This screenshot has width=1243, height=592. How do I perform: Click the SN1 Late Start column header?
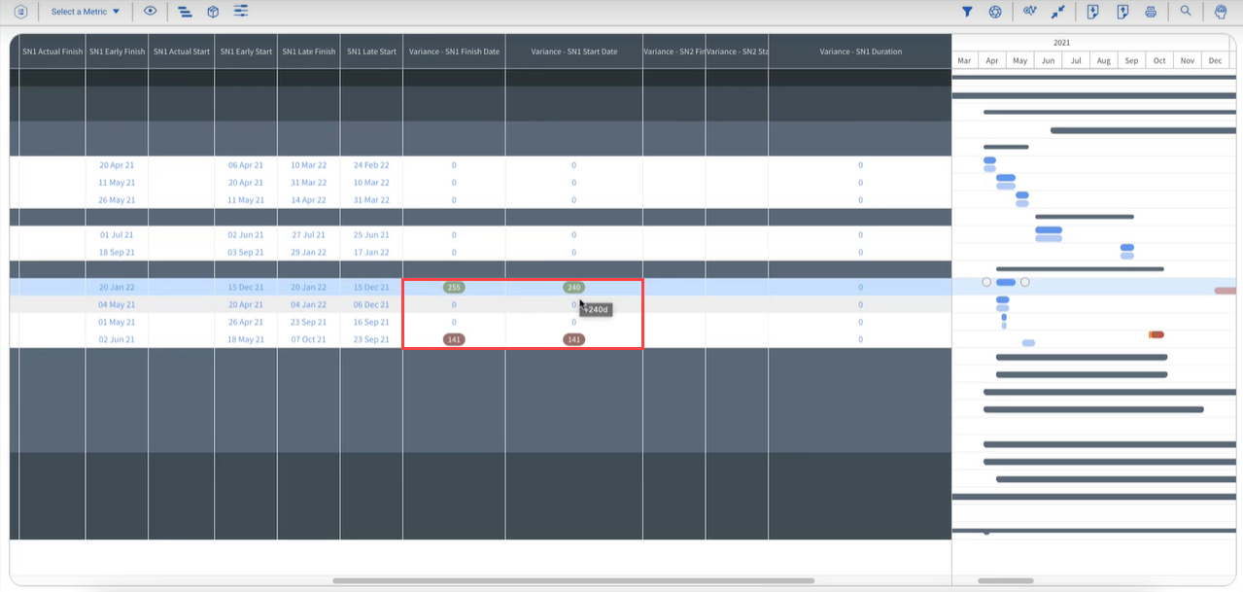point(371,52)
